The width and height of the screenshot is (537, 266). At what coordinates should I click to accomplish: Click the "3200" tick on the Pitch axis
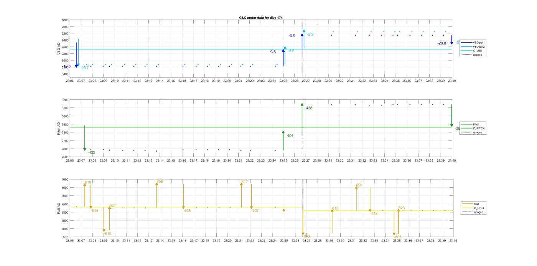(65, 100)
